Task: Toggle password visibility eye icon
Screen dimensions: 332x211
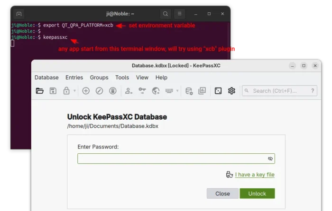Action: tap(270, 159)
